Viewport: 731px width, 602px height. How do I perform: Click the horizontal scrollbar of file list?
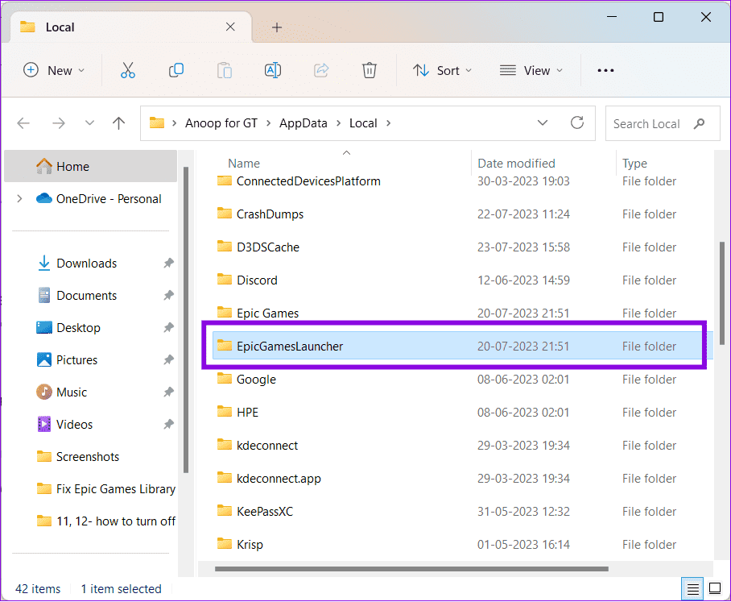pos(411,569)
